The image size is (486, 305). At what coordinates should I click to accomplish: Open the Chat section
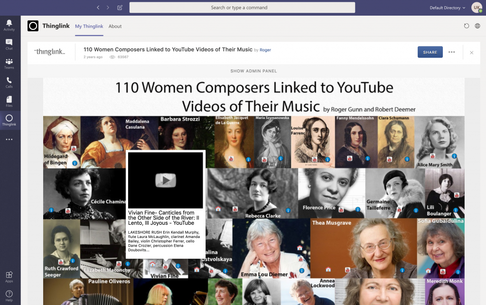click(x=9, y=44)
